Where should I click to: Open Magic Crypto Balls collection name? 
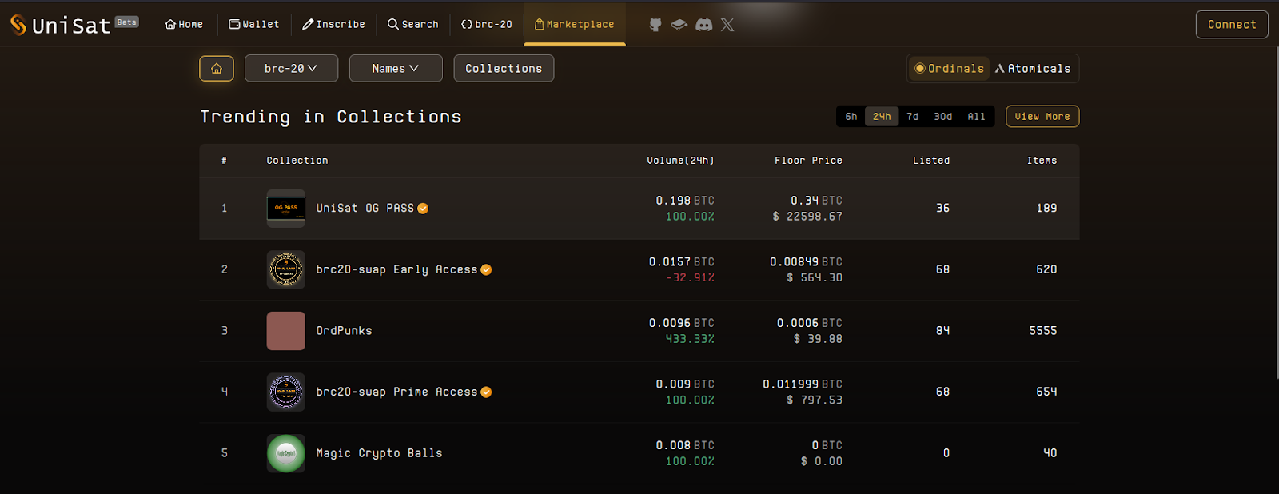(x=379, y=453)
